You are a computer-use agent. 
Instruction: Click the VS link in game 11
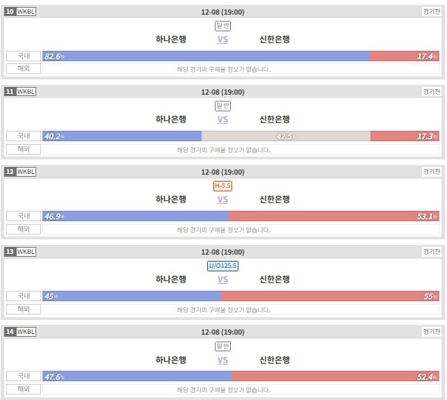coord(222,120)
